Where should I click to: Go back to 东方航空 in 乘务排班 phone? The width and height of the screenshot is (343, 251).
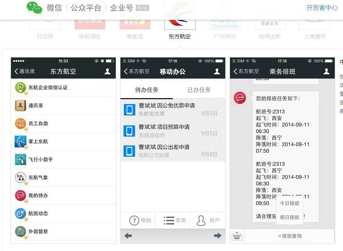[x=246, y=71]
